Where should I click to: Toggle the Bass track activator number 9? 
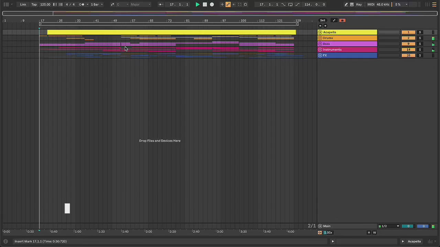(x=408, y=44)
